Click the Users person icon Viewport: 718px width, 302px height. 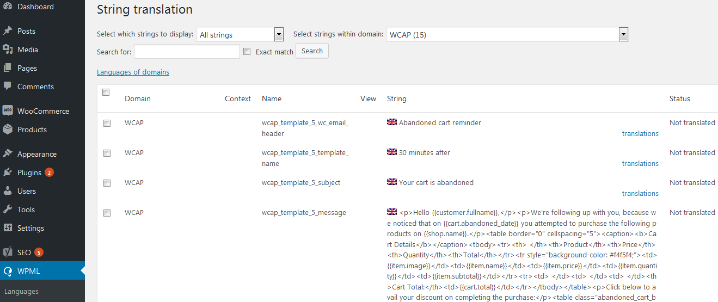click(8, 191)
